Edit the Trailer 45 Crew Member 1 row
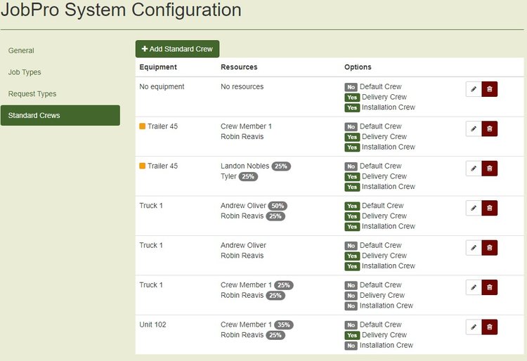 [474, 129]
